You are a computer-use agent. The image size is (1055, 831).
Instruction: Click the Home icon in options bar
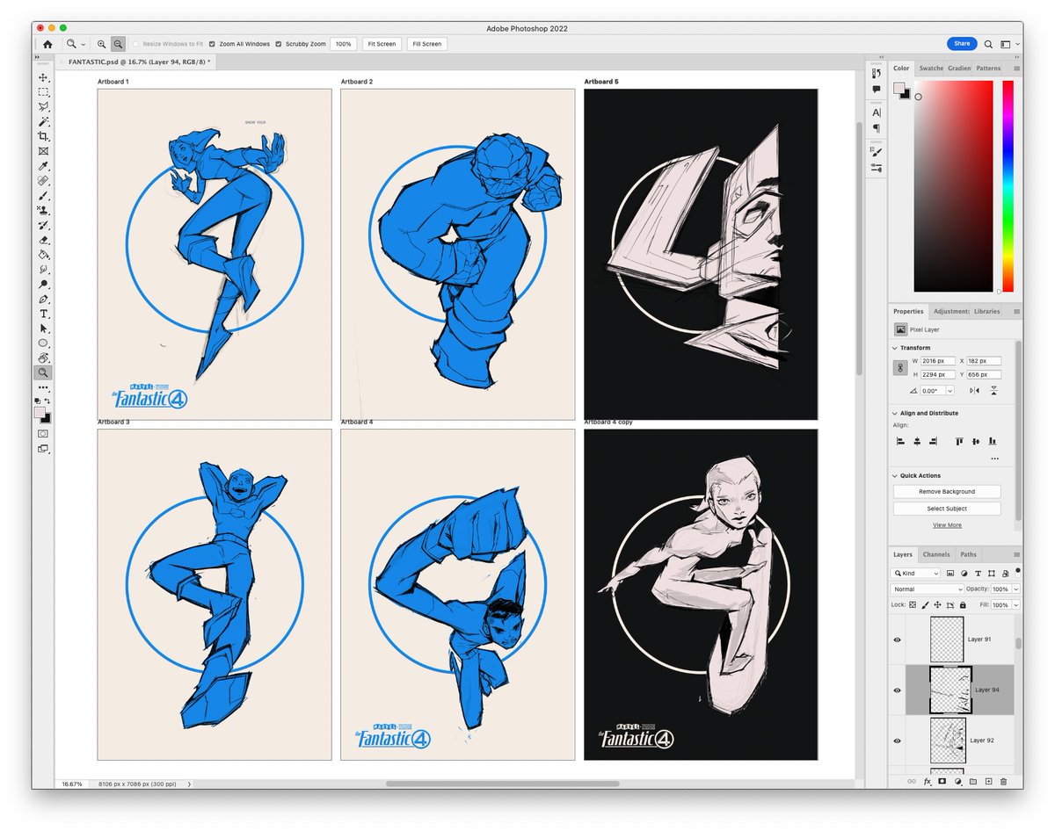coord(47,44)
